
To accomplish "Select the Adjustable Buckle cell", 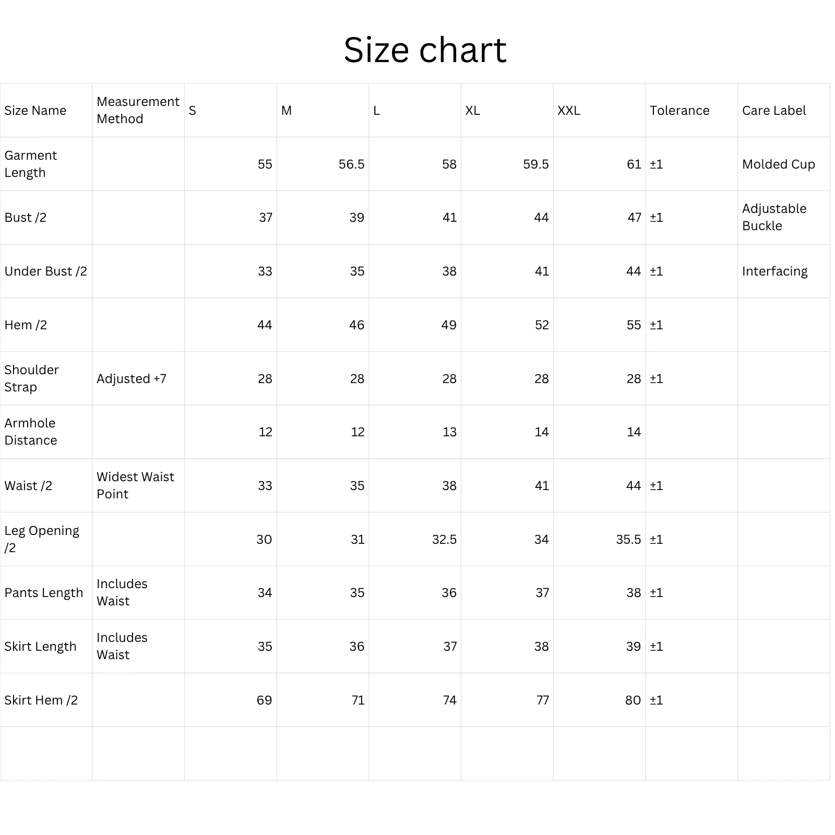I will [774, 217].
